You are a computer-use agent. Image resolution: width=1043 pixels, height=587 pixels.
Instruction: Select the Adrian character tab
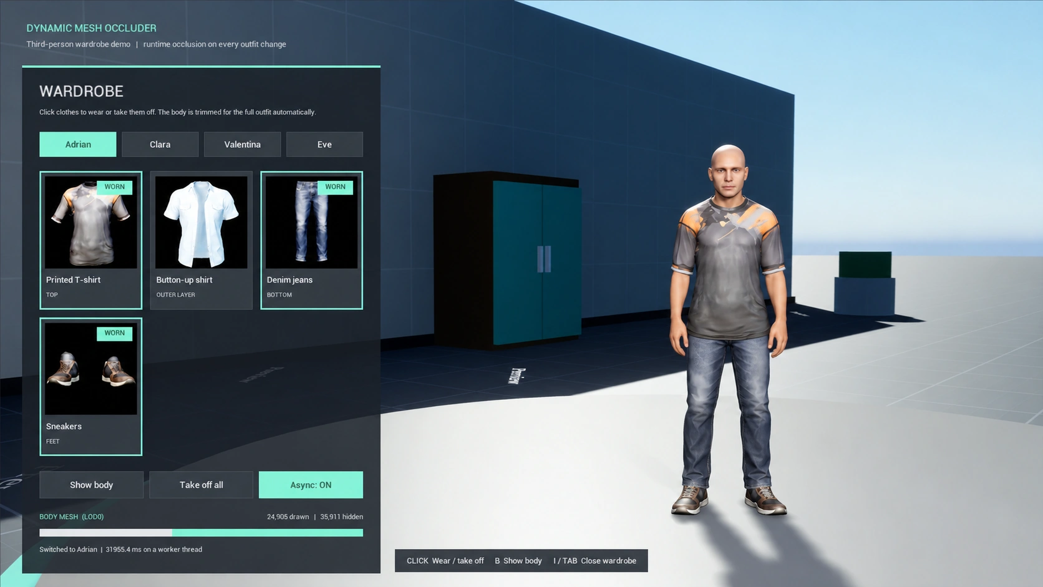click(x=78, y=144)
